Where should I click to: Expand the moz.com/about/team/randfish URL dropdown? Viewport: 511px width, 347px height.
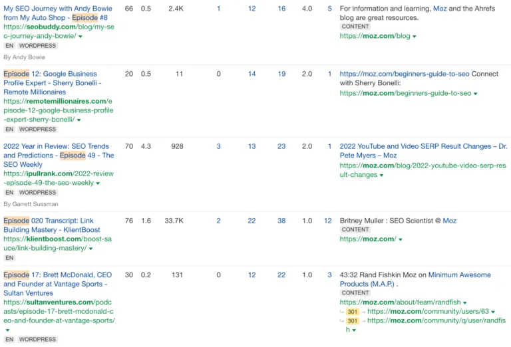[464, 302]
